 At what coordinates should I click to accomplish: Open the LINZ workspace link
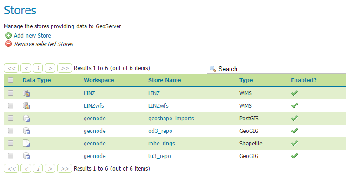89,93
